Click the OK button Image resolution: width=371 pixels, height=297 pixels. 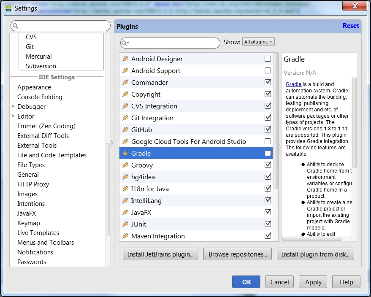(246, 282)
